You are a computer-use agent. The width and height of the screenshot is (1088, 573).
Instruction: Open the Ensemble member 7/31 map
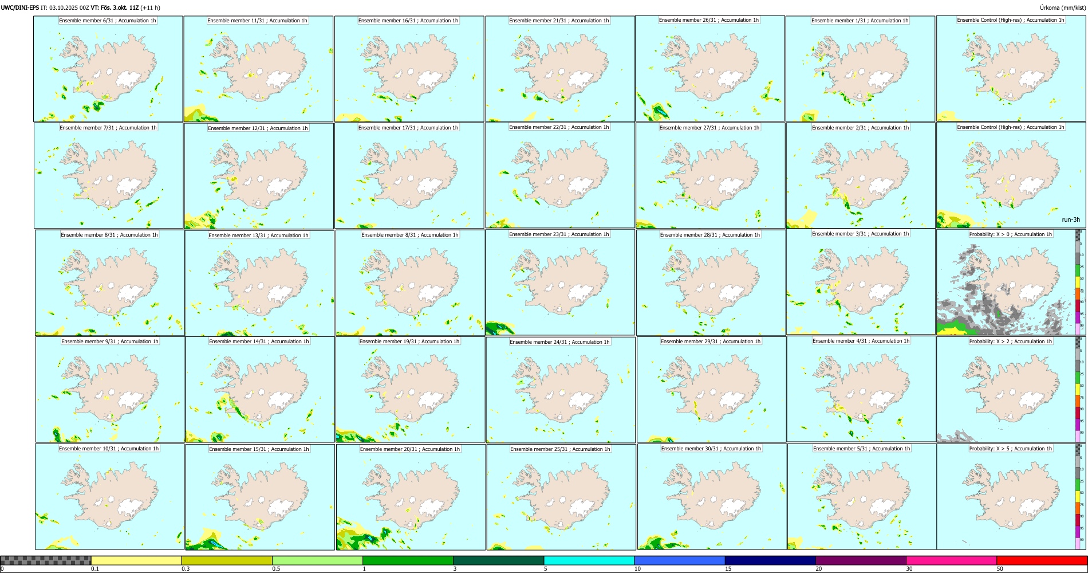point(109,176)
